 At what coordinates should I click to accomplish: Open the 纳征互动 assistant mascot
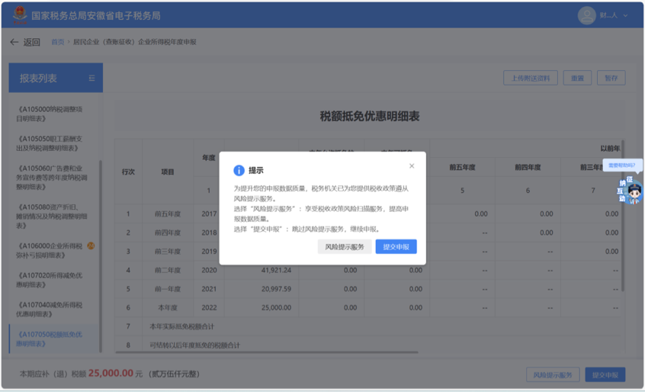click(x=631, y=190)
